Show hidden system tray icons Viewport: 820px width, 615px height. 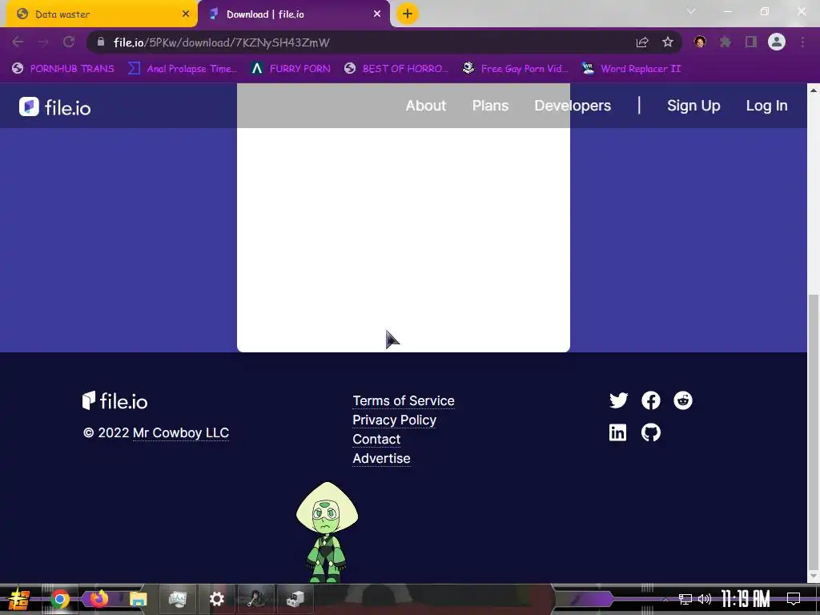[665, 599]
